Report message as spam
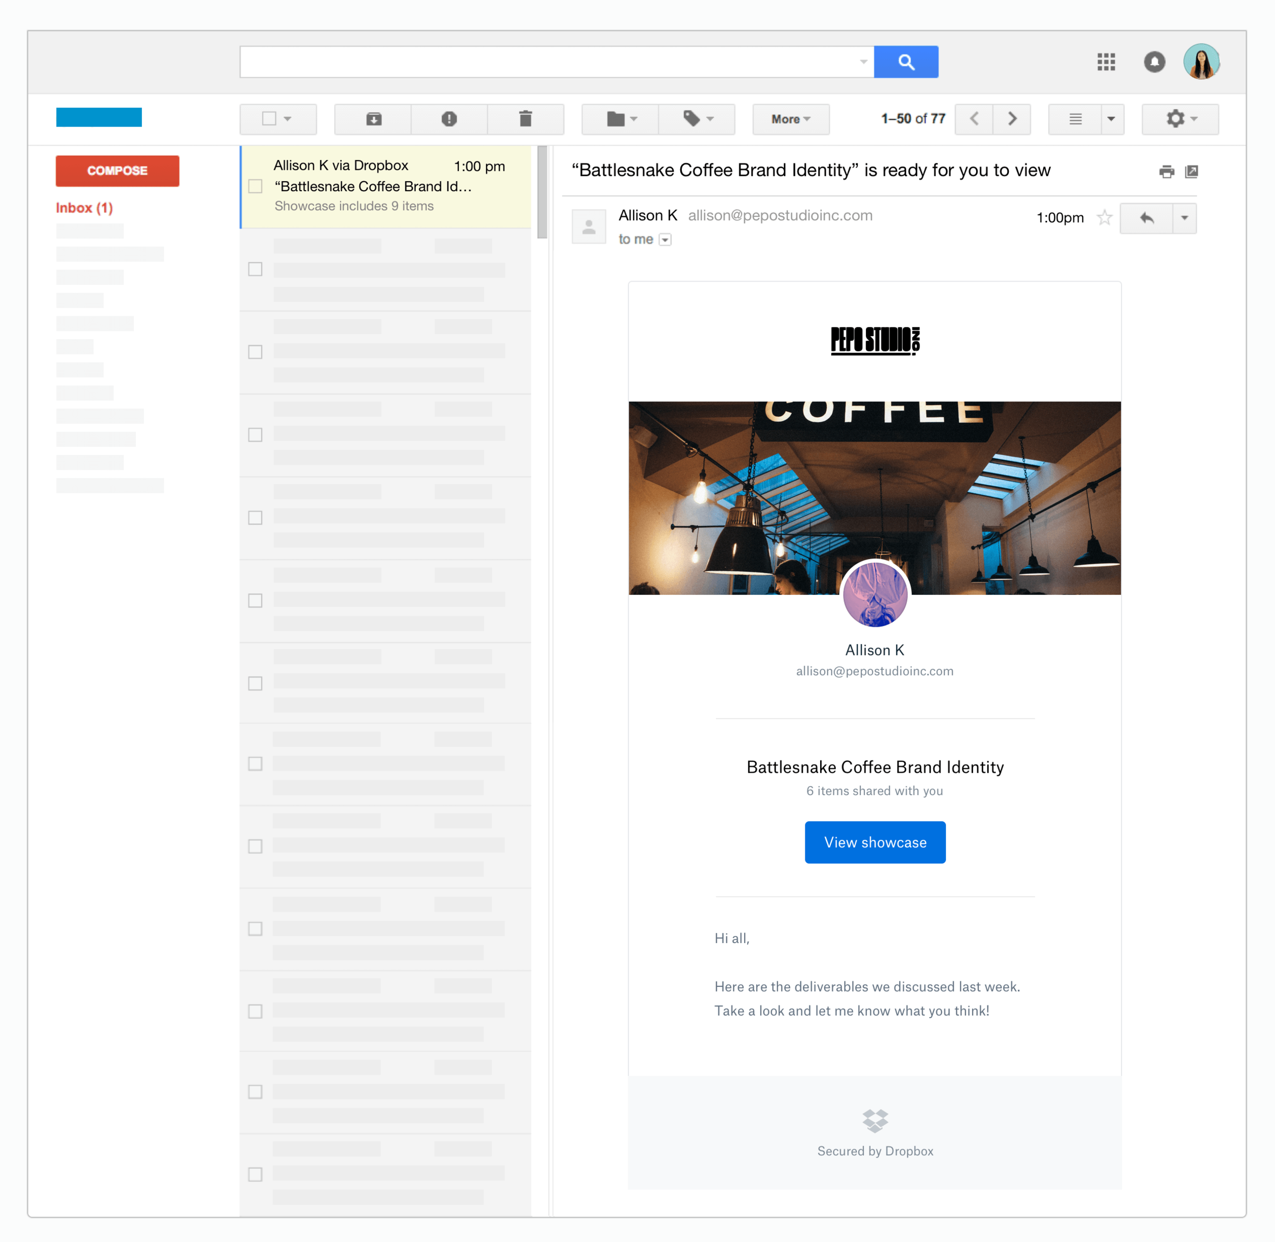Image resolution: width=1275 pixels, height=1242 pixels. (x=449, y=119)
